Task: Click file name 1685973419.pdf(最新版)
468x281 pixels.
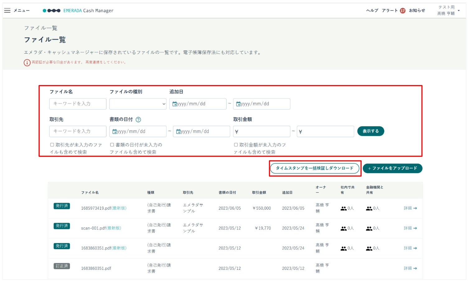Action: tap(104, 208)
